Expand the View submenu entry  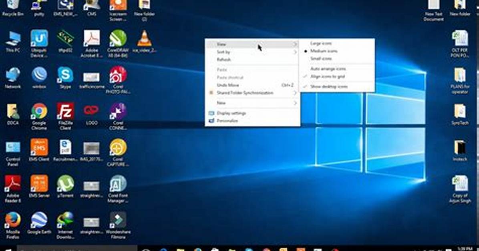point(253,44)
